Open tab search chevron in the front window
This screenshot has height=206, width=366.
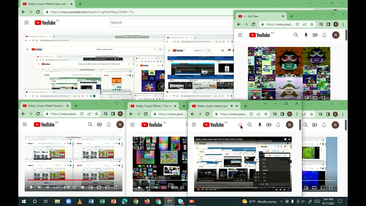point(265,103)
